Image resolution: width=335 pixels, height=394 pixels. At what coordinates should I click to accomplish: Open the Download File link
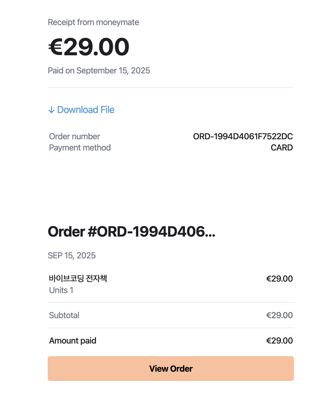click(x=86, y=110)
